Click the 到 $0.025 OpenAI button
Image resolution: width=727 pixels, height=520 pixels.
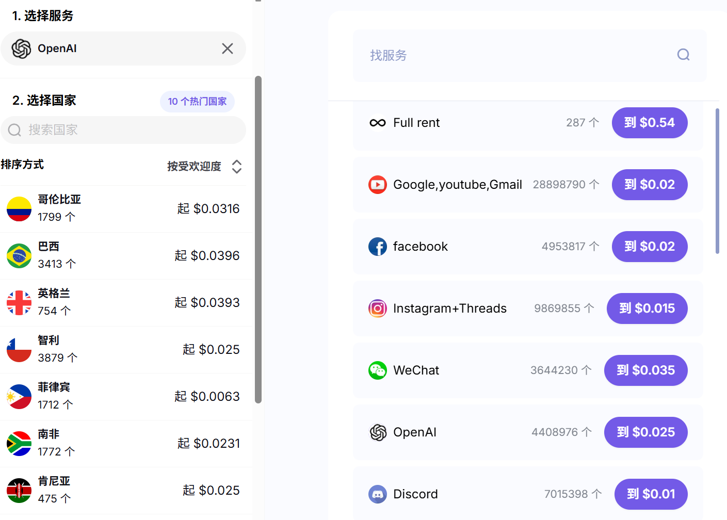pos(646,432)
